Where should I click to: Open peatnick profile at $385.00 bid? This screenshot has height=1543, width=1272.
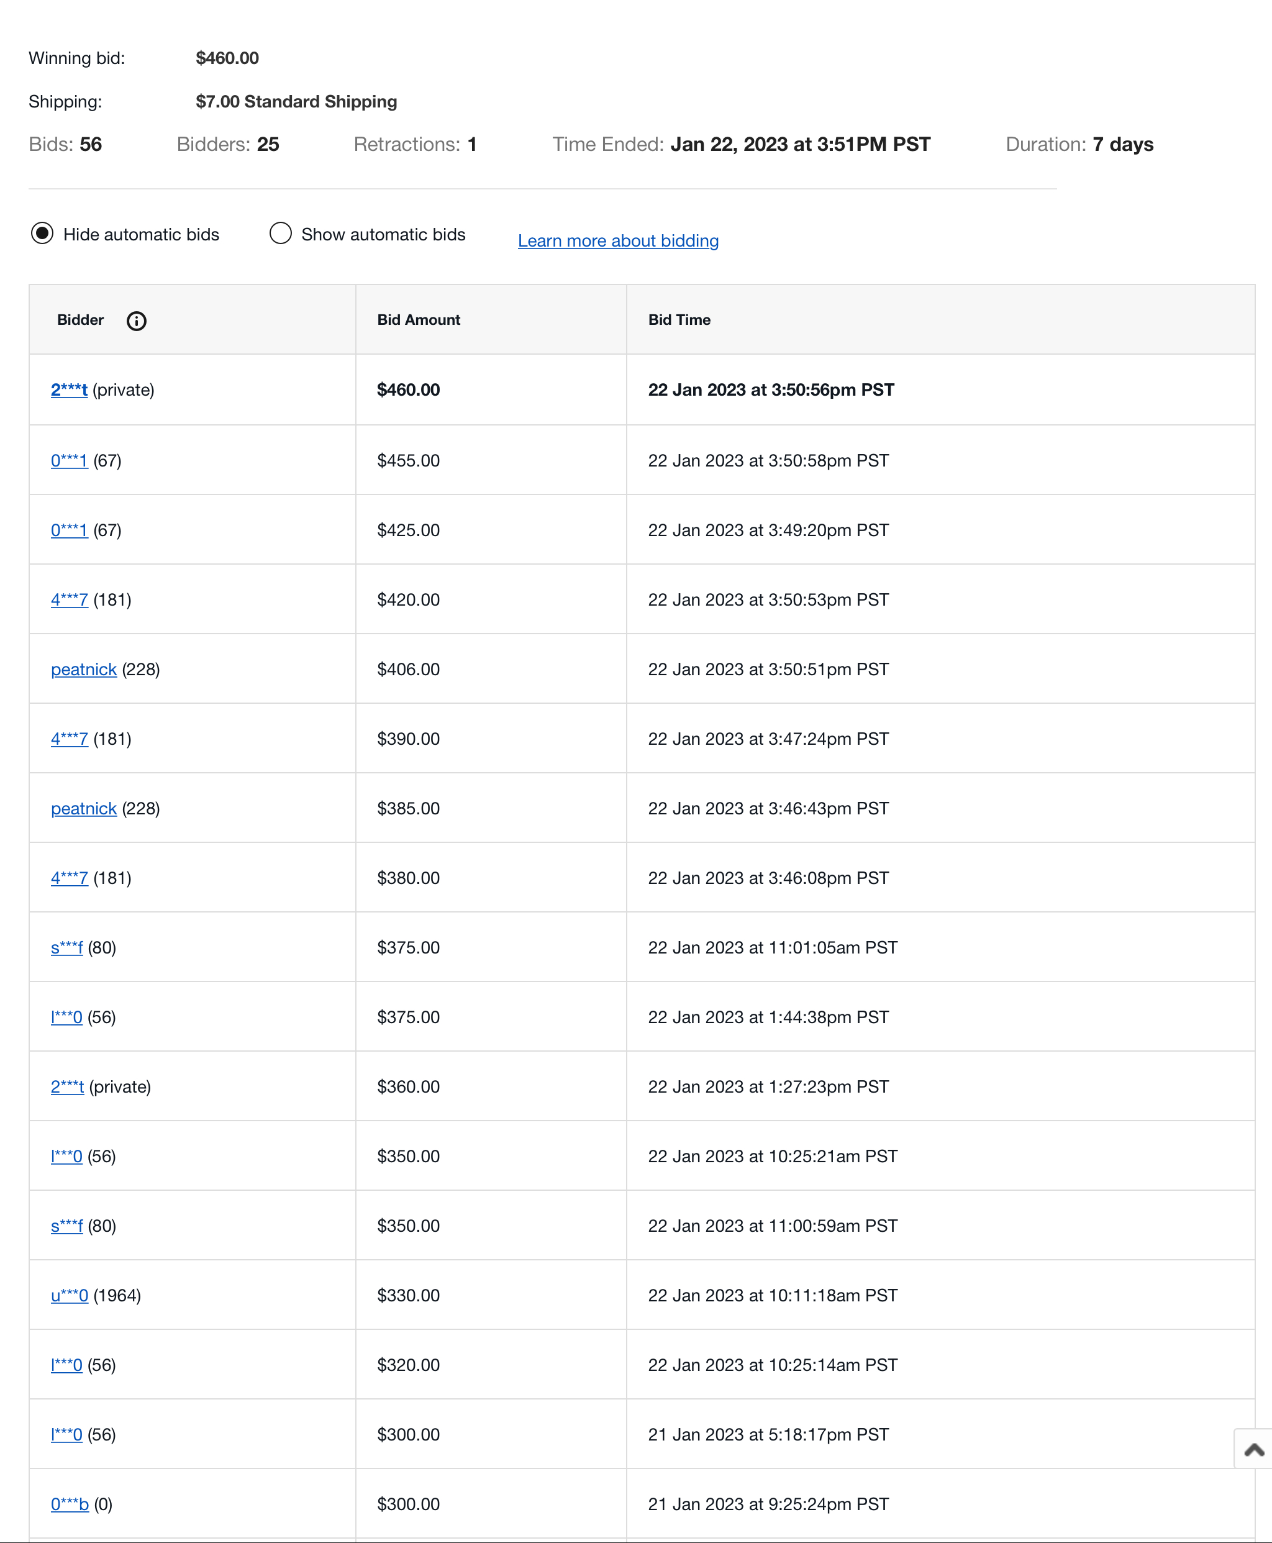point(83,809)
